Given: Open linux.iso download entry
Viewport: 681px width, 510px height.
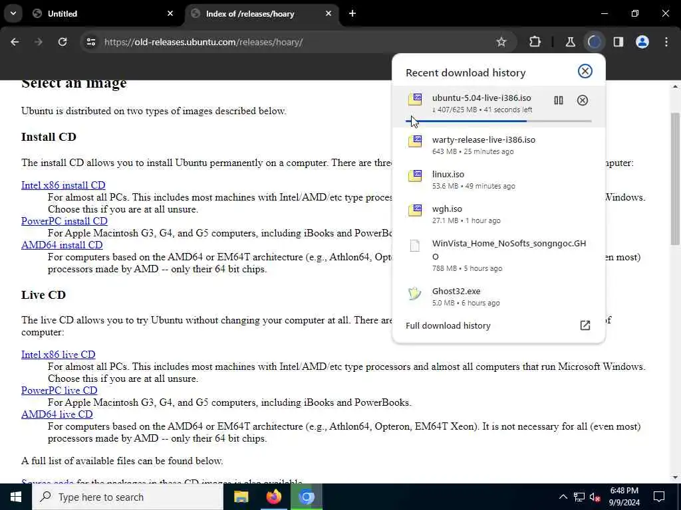Looking at the screenshot, I should (x=499, y=179).
